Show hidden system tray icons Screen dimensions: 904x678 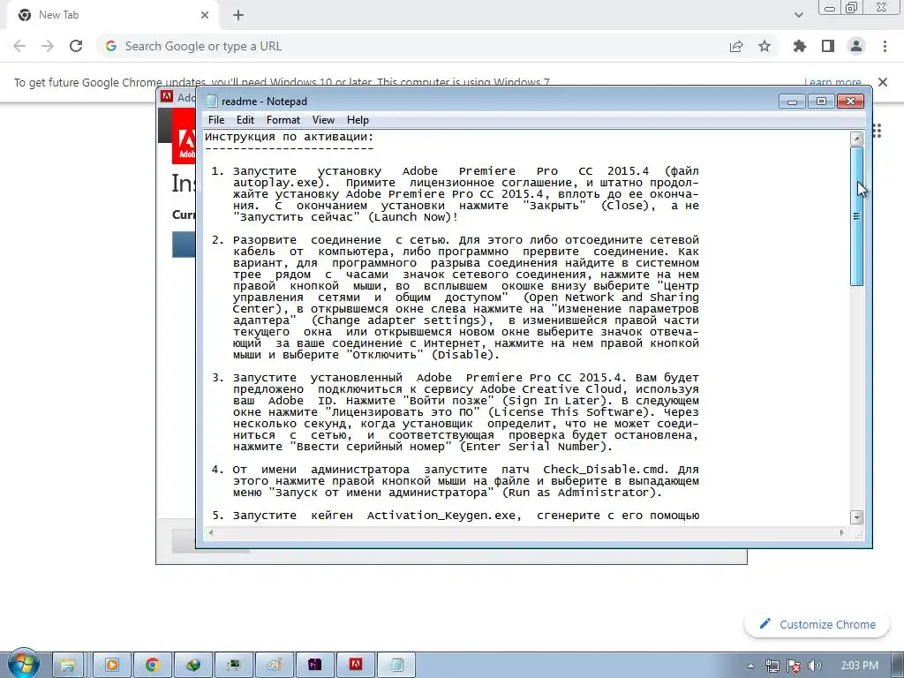point(750,666)
